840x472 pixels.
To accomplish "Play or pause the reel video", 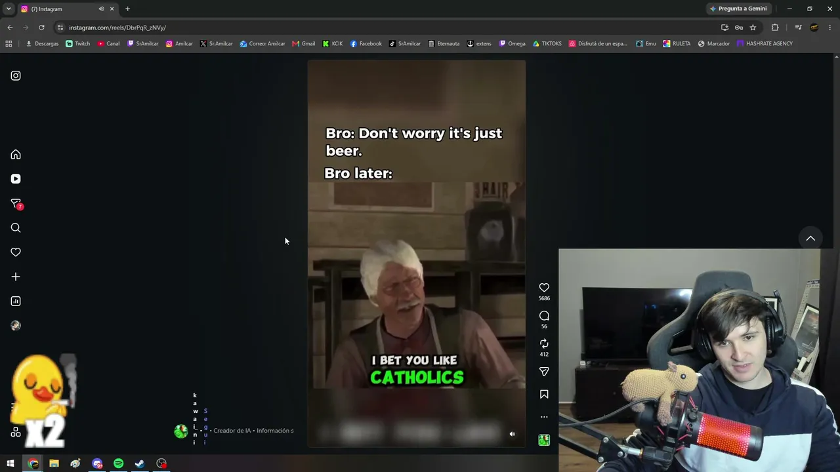I will click(417, 254).
